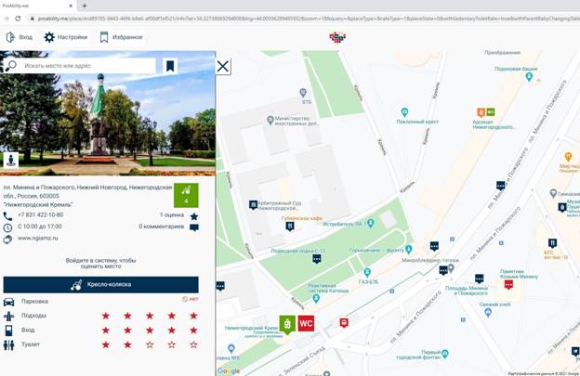This screenshot has width=580, height=376.
Task: Click the Арбитражный Суд marker
Action: click(x=253, y=204)
